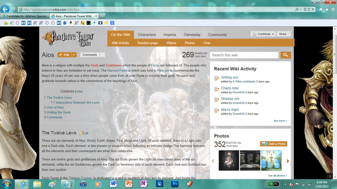Launch Photoshop from the taskbar
337x189 pixels.
point(175,184)
